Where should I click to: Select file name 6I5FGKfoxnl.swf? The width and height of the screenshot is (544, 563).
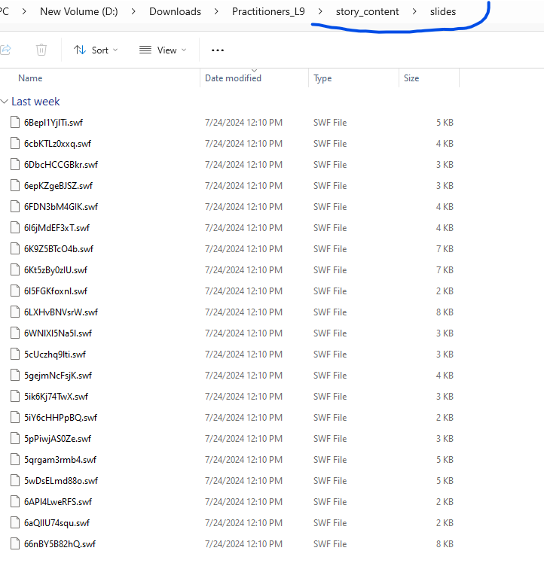click(x=56, y=291)
